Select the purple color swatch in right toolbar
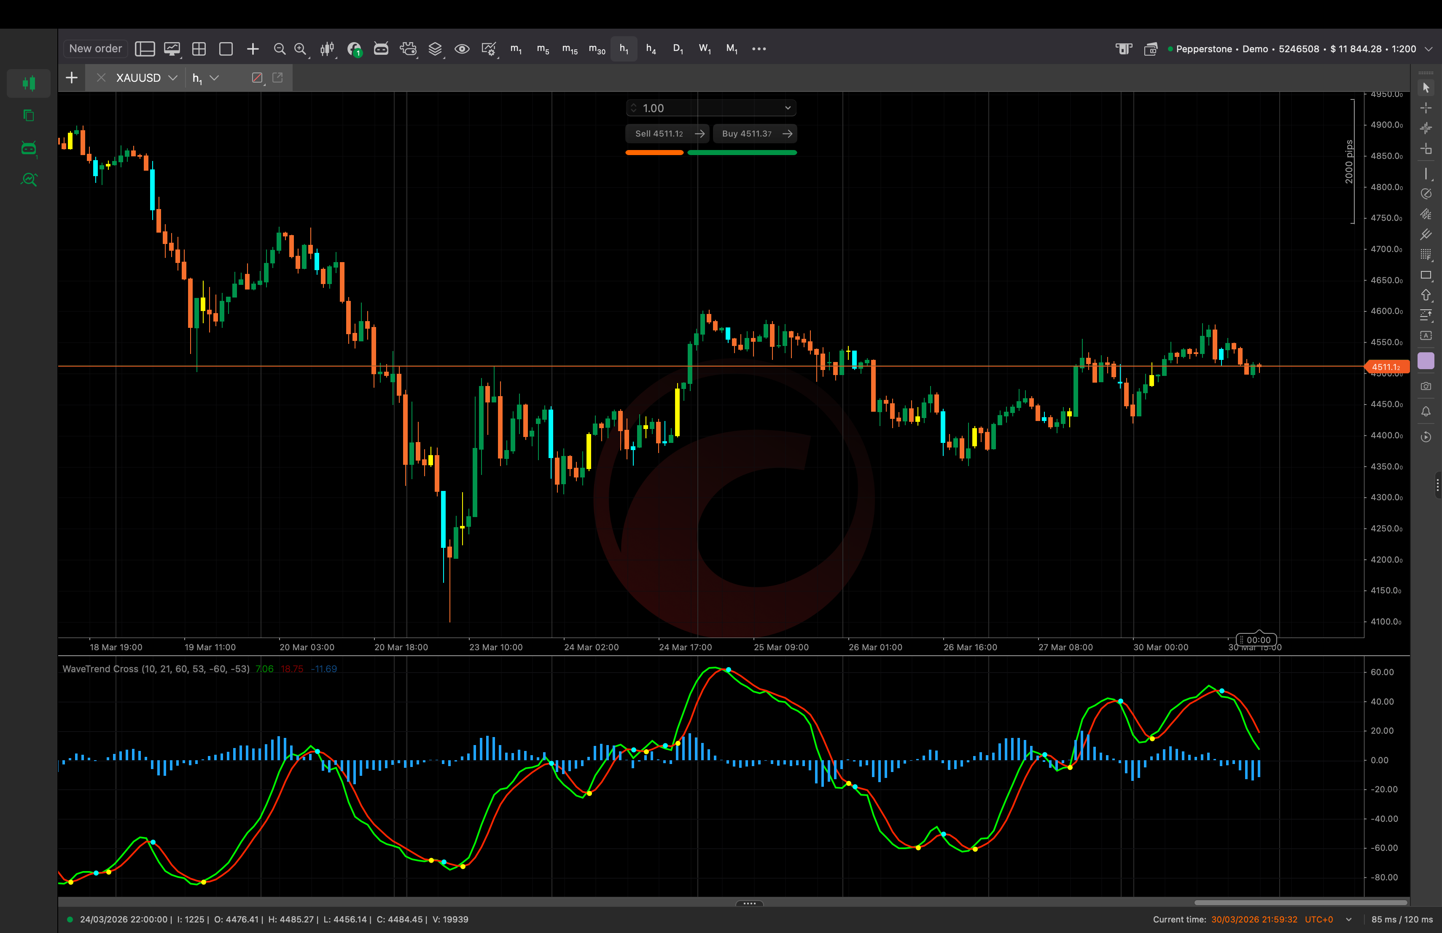1442x933 pixels. point(1426,361)
